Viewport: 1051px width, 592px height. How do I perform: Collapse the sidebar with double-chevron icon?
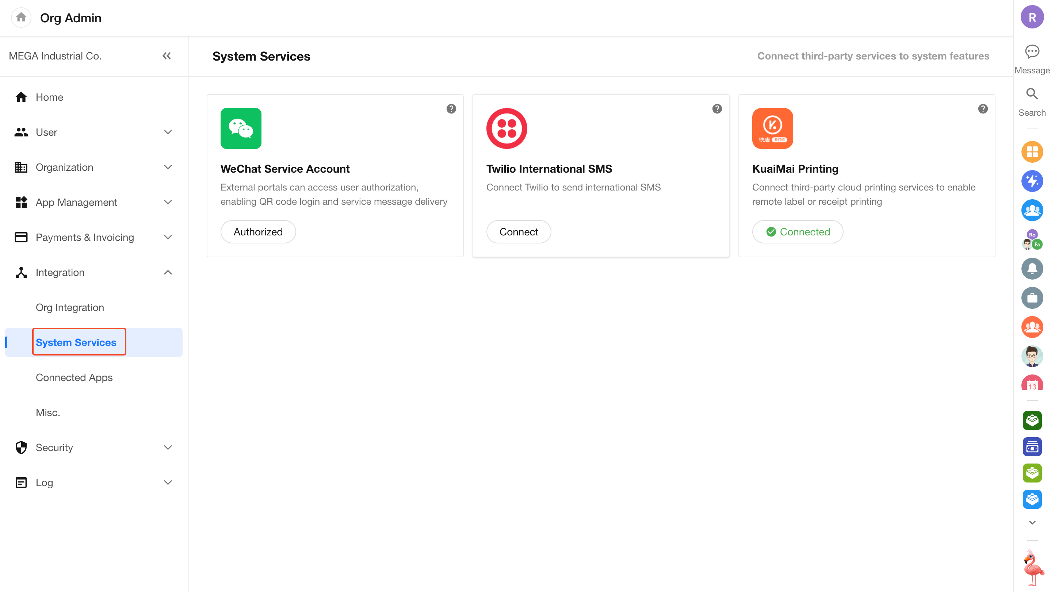tap(167, 56)
